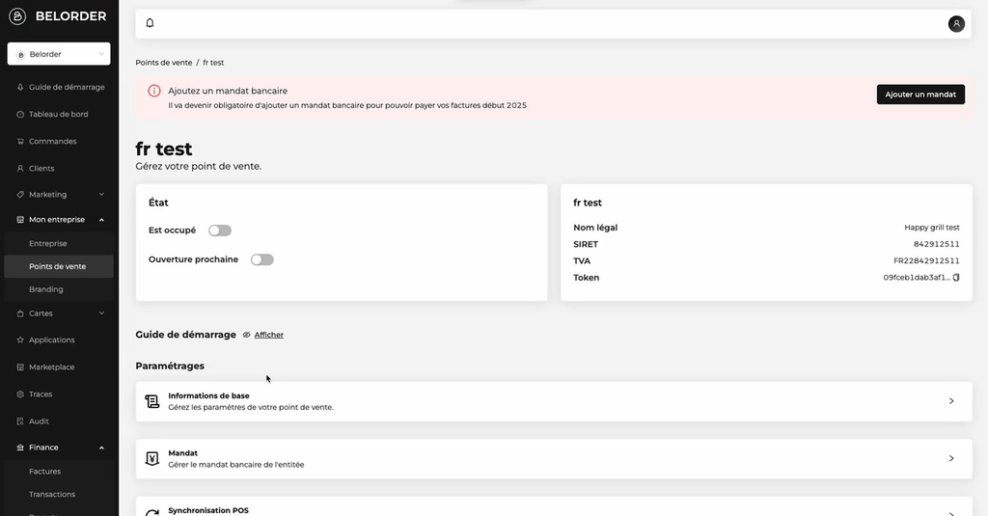Image resolution: width=988 pixels, height=516 pixels.
Task: Click the Tableau de bord sidebar icon
Action: coord(20,115)
